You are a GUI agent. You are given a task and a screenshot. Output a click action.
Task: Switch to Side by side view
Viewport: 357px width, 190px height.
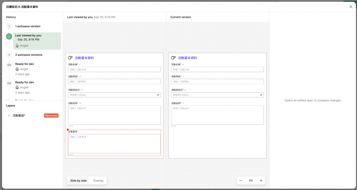coord(78,181)
